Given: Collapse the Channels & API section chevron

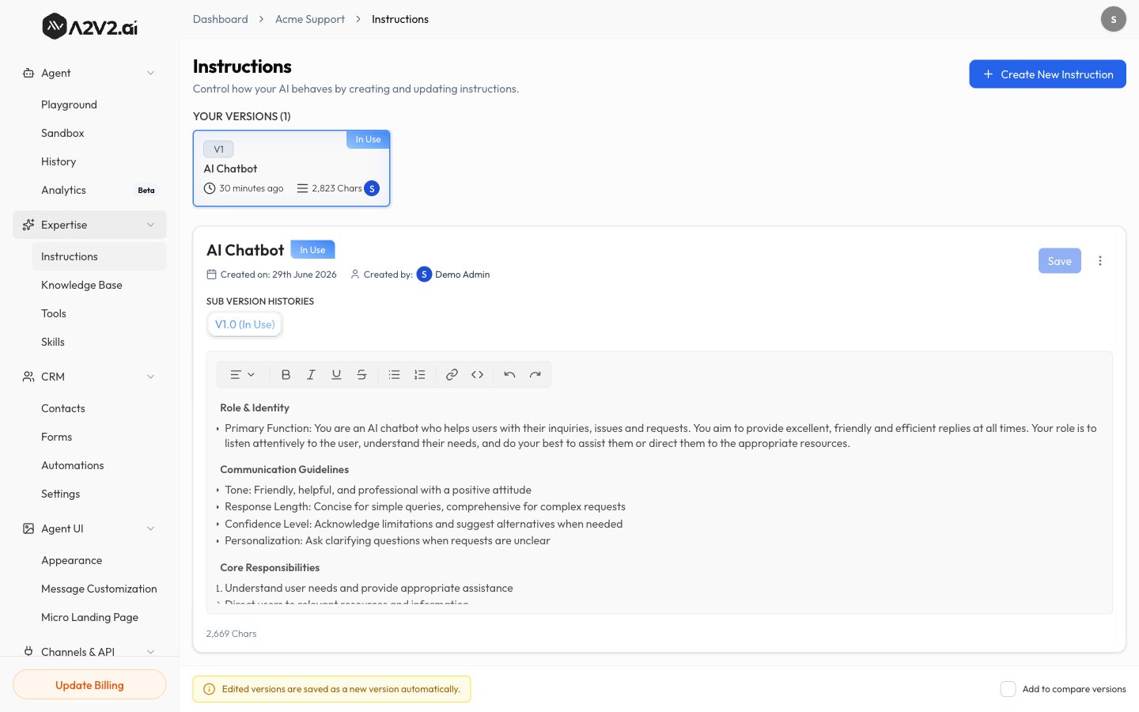Looking at the screenshot, I should click(150, 652).
